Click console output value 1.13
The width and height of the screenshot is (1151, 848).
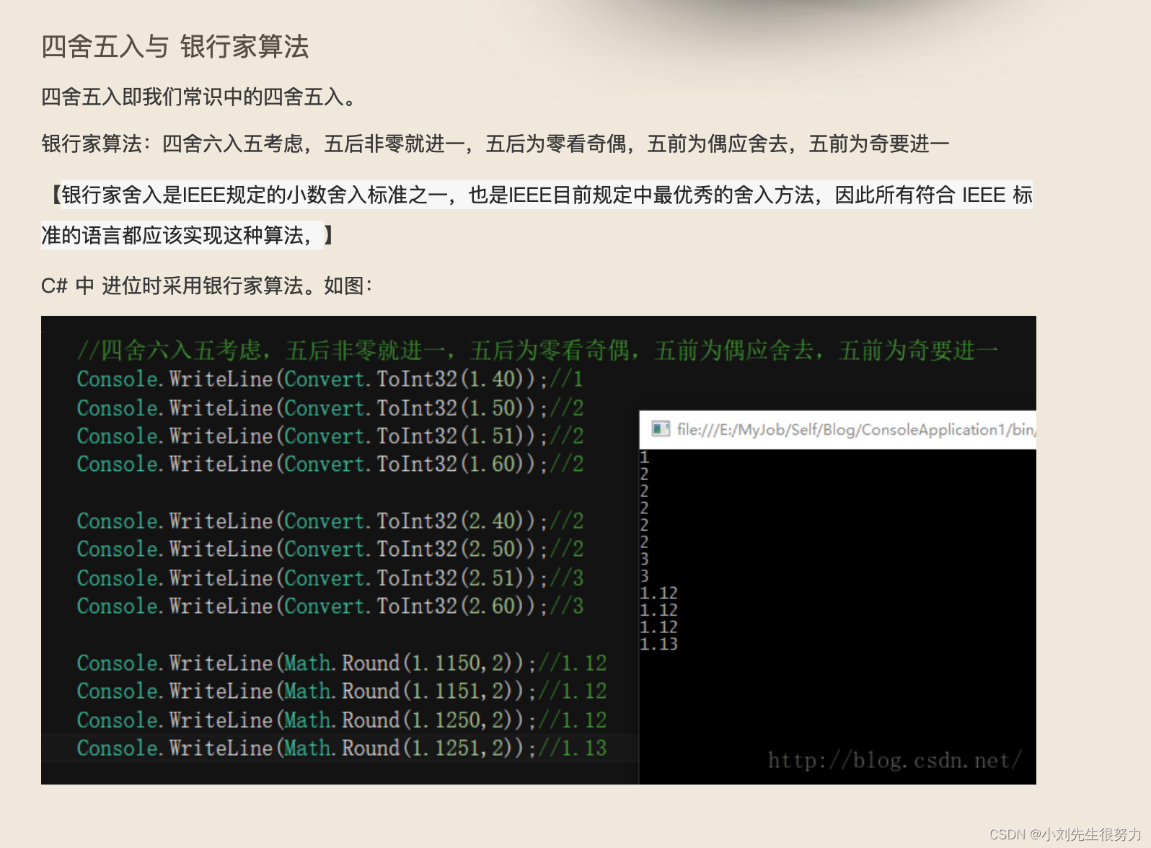pos(659,644)
